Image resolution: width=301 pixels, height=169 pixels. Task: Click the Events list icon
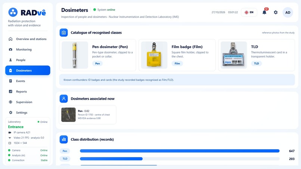[x=10, y=81]
